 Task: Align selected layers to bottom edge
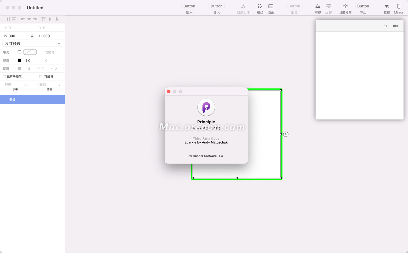point(57,19)
